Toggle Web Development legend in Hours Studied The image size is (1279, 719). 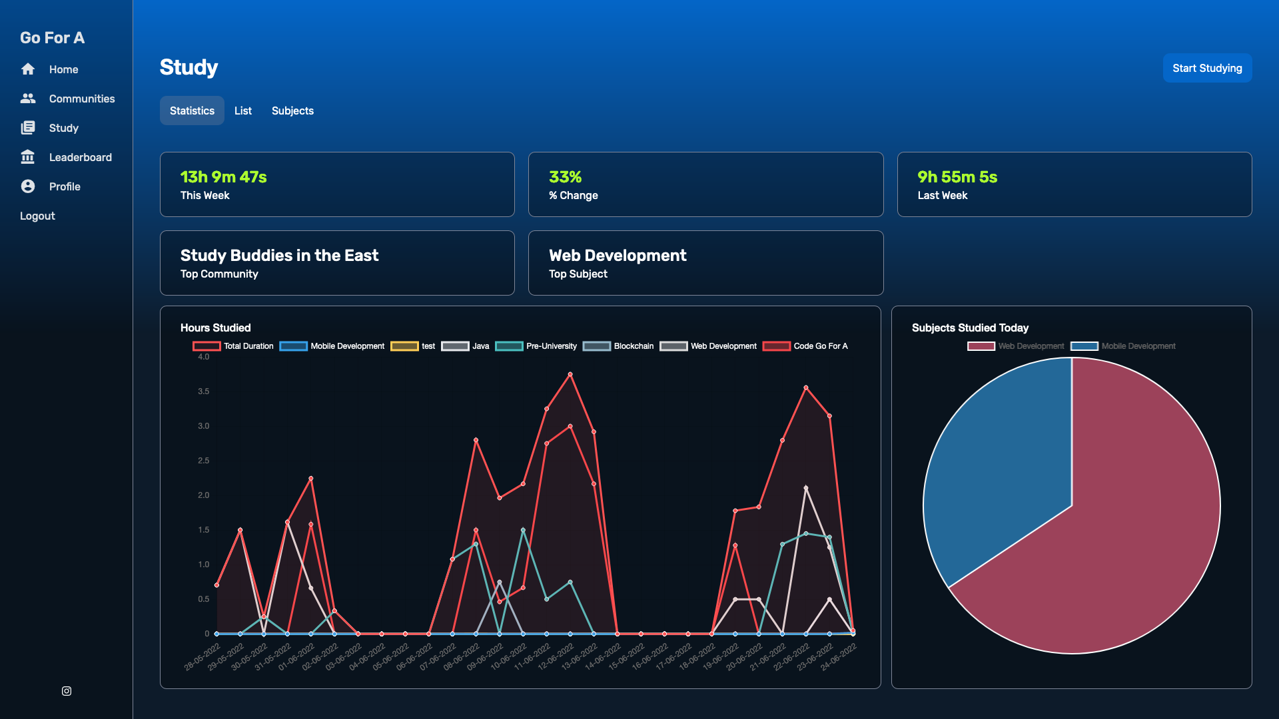click(708, 346)
